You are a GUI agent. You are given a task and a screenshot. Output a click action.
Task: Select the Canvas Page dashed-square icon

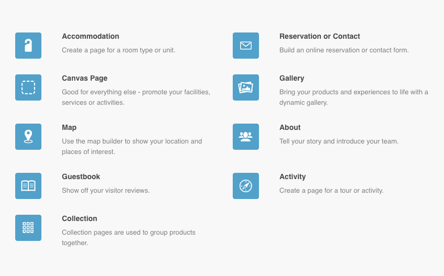tap(28, 87)
